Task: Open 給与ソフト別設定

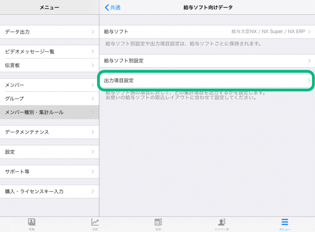Action: (x=207, y=61)
